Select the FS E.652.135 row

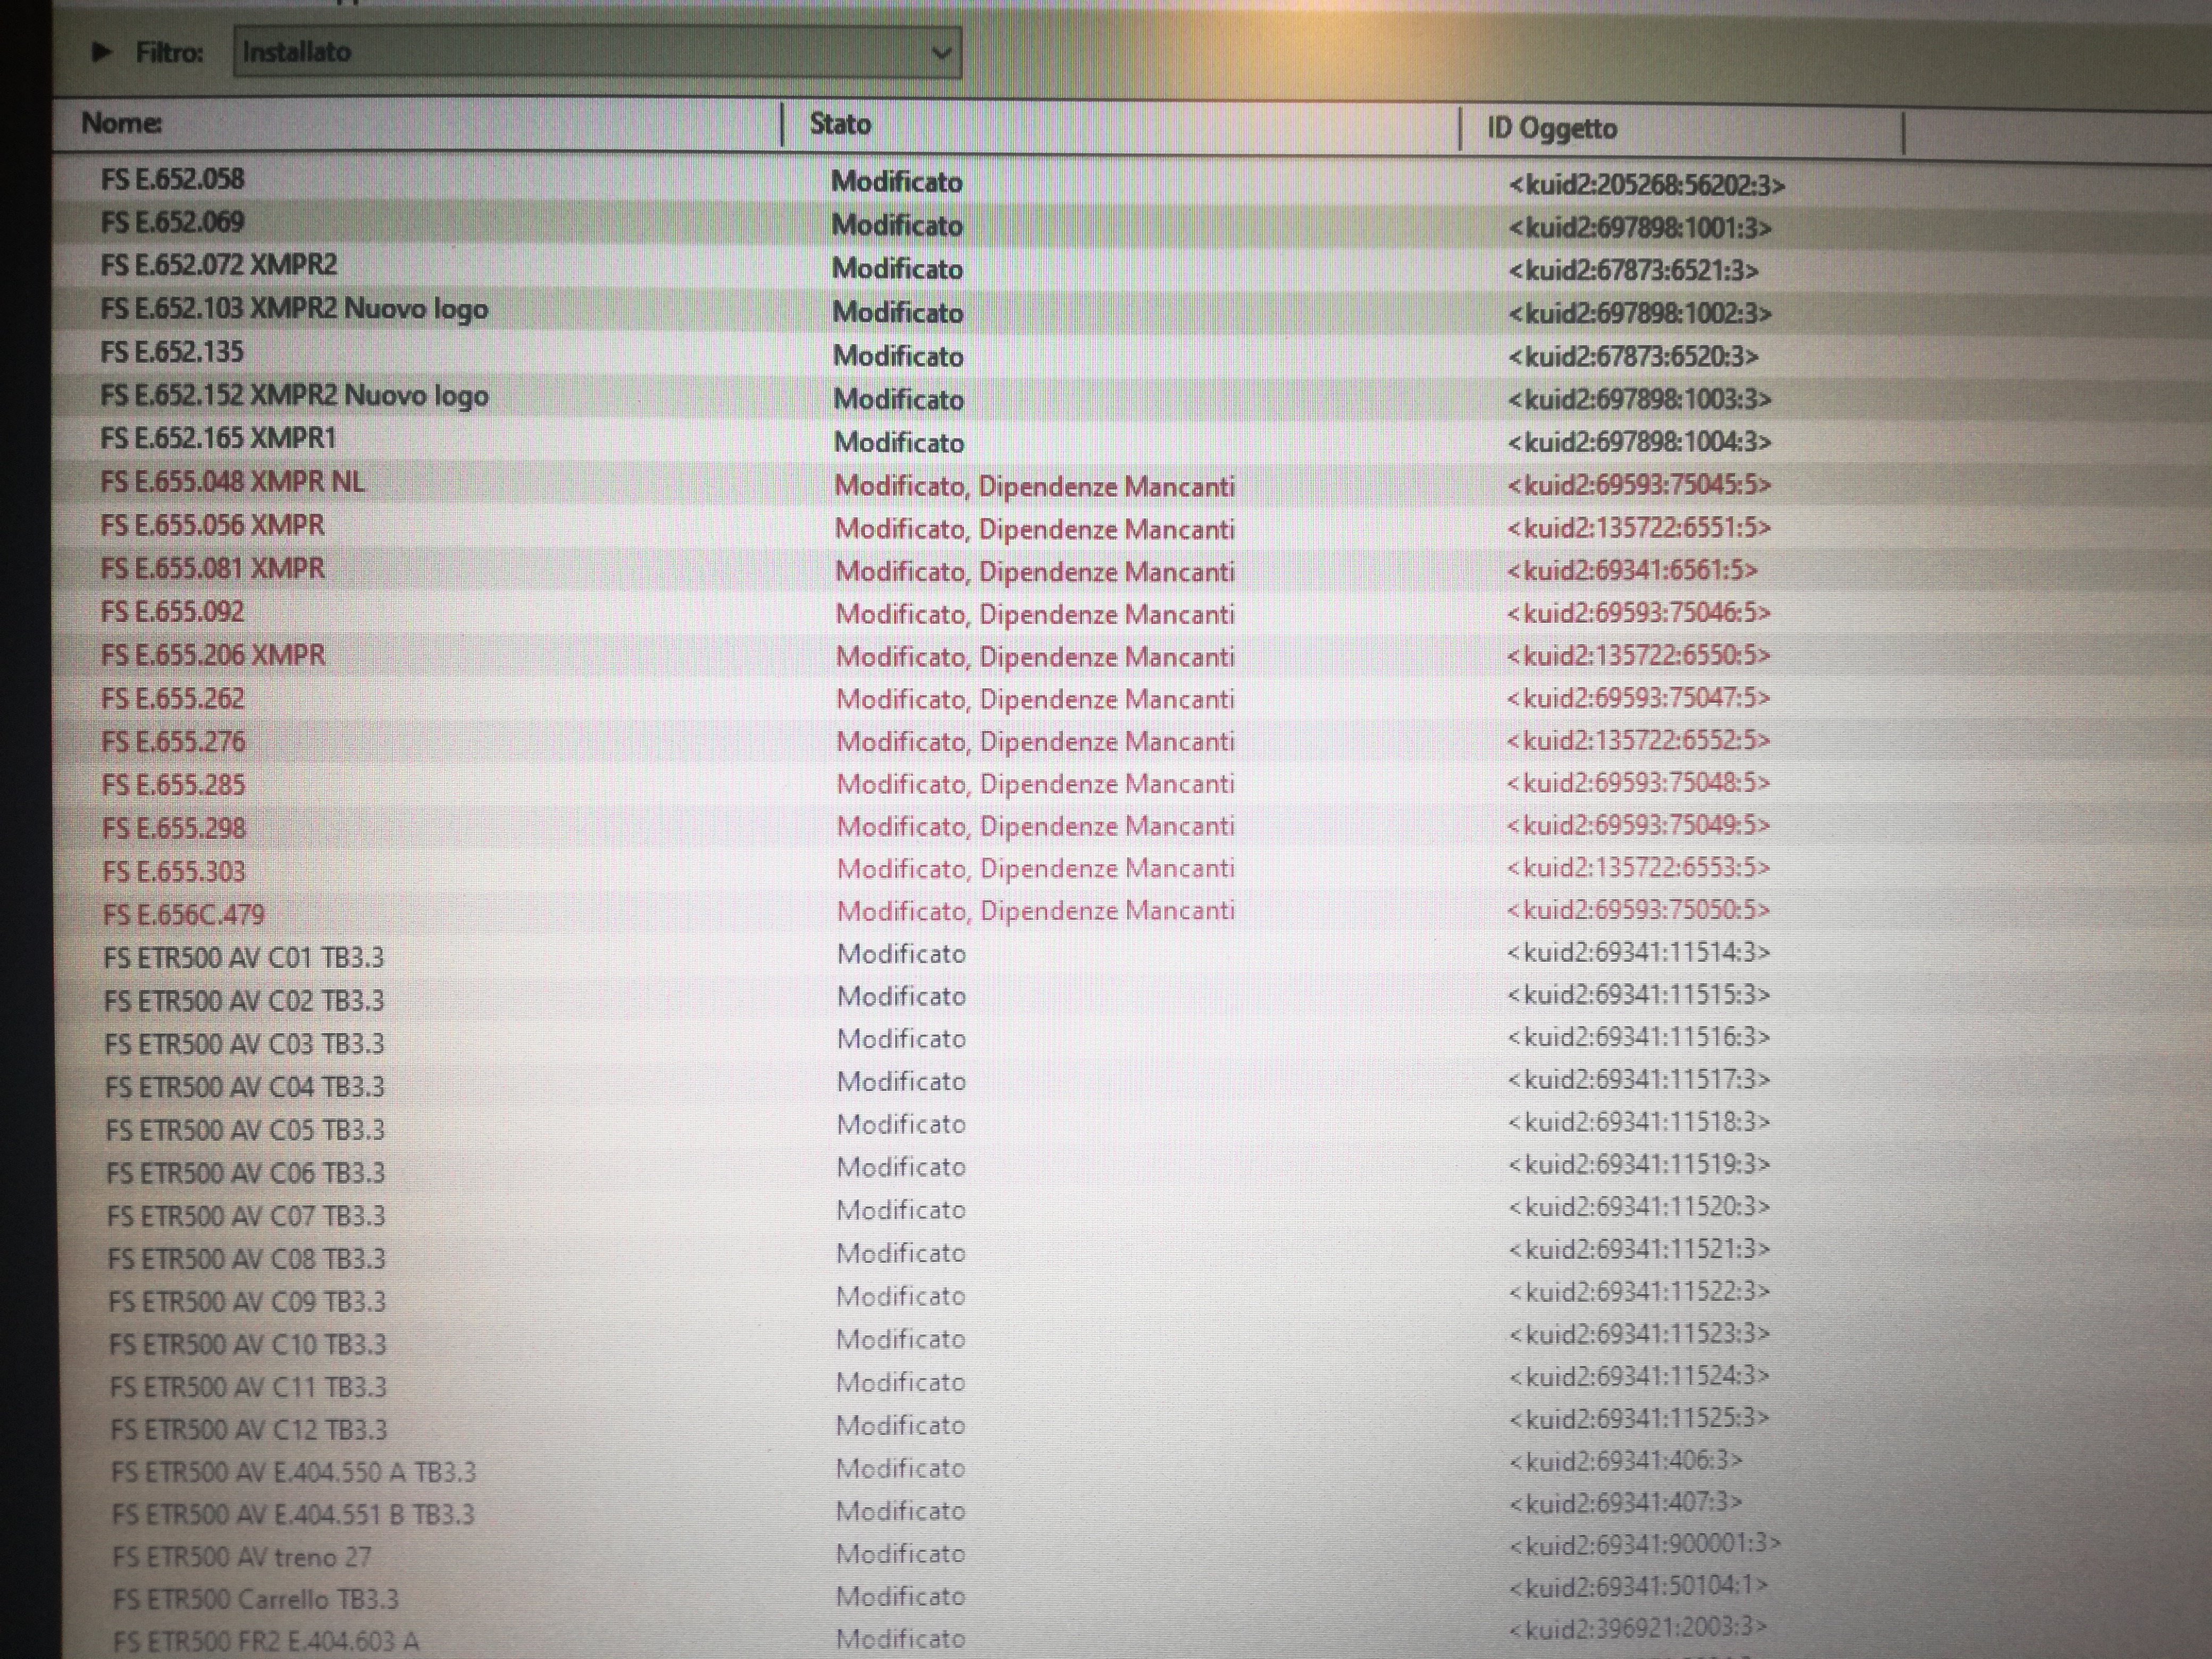click(172, 352)
